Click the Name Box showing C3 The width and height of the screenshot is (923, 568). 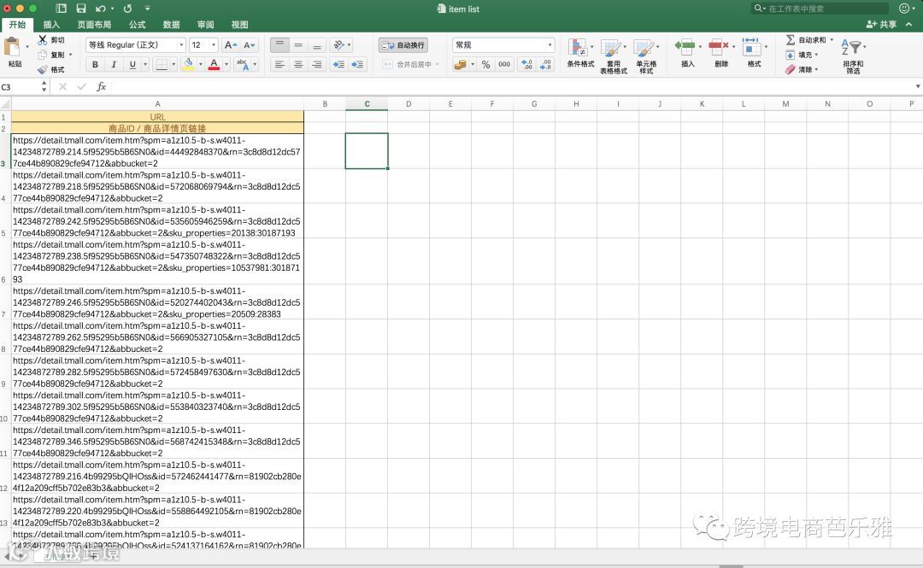20,86
